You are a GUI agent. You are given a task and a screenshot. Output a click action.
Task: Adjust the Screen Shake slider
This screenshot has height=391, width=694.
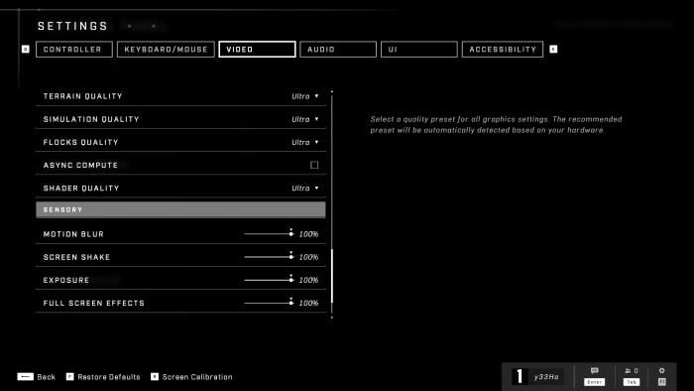pyautogui.click(x=269, y=257)
